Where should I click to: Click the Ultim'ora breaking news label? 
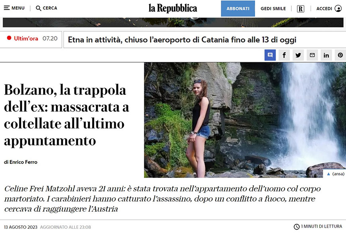[26, 38]
